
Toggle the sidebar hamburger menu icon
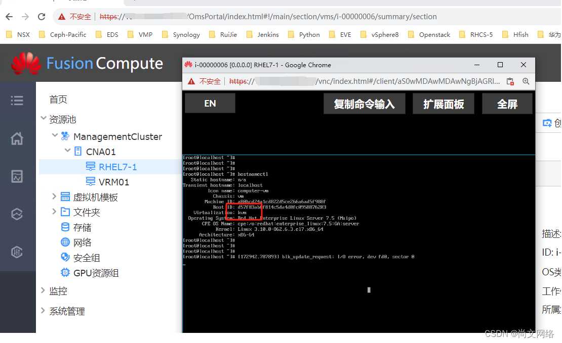tap(17, 101)
